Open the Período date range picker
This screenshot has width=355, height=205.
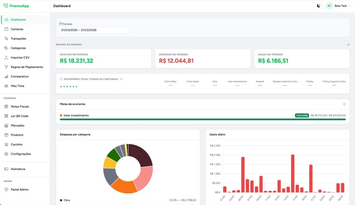94,30
